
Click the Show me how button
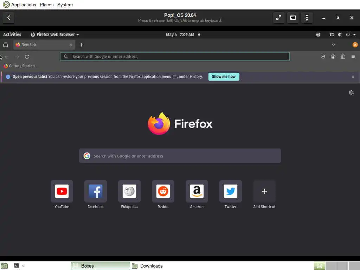tap(224, 77)
